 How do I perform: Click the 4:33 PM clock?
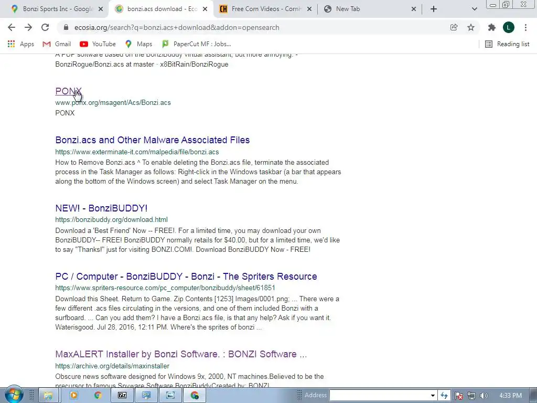pyautogui.click(x=510, y=396)
